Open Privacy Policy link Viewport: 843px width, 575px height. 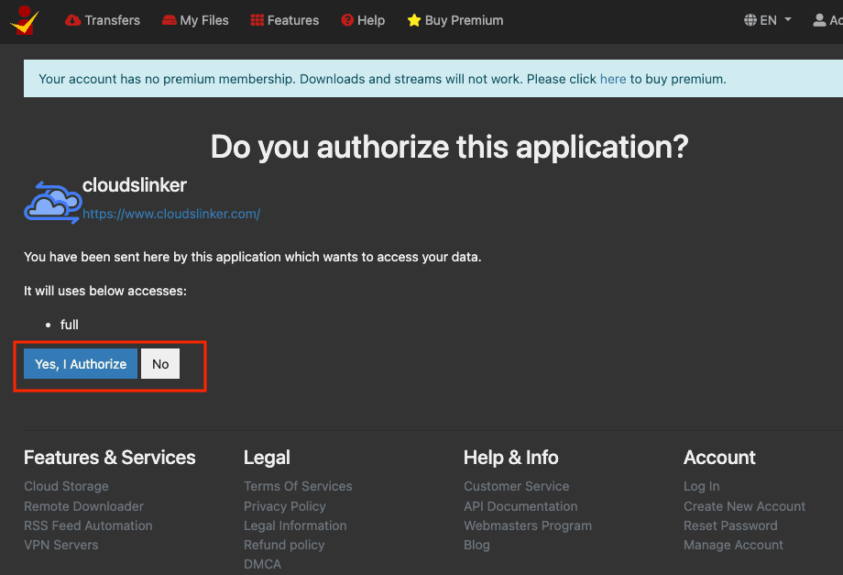284,506
